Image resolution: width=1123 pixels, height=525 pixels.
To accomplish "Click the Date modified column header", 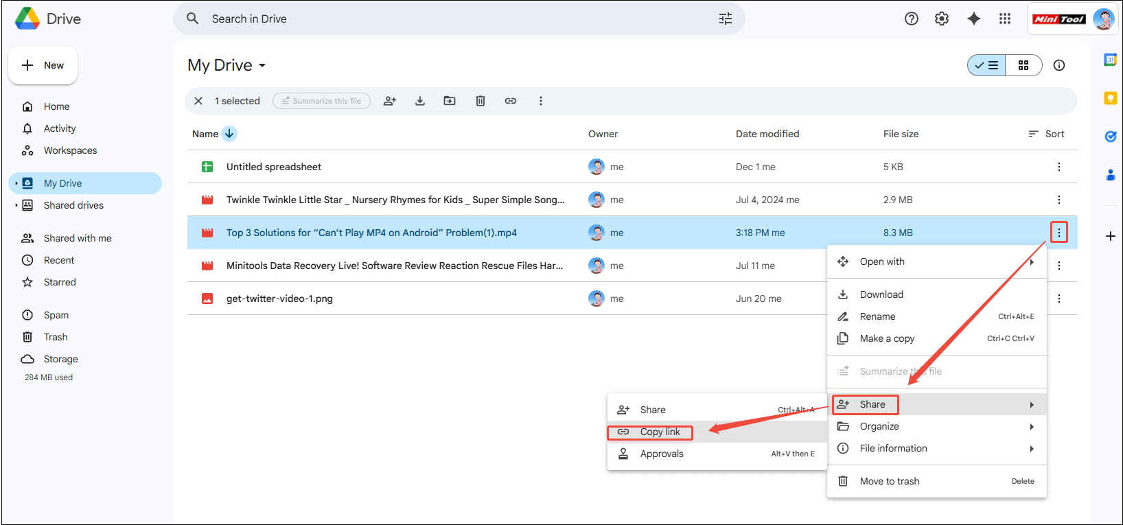I will [767, 134].
